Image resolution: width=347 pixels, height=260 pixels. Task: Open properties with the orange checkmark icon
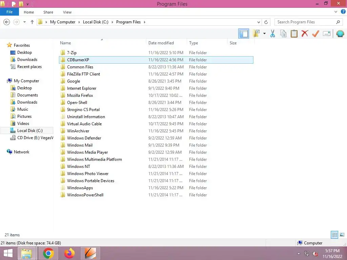point(315,34)
